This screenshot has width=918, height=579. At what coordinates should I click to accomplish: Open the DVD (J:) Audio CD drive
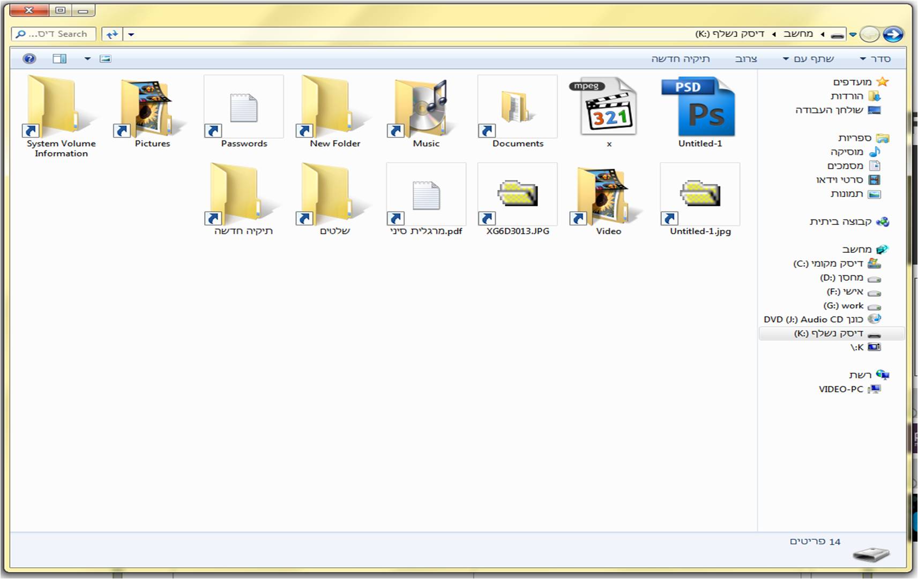[822, 319]
